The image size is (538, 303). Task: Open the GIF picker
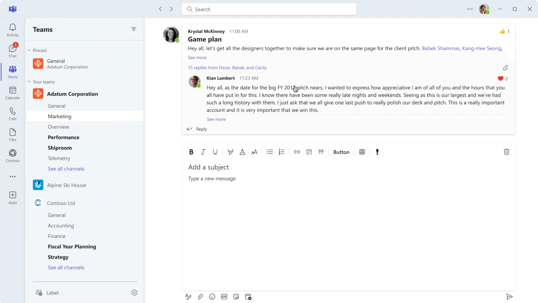[x=224, y=297]
